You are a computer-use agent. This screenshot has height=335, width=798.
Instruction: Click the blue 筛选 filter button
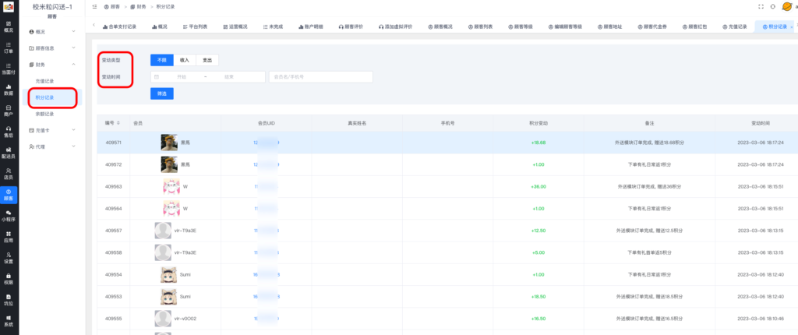click(162, 93)
